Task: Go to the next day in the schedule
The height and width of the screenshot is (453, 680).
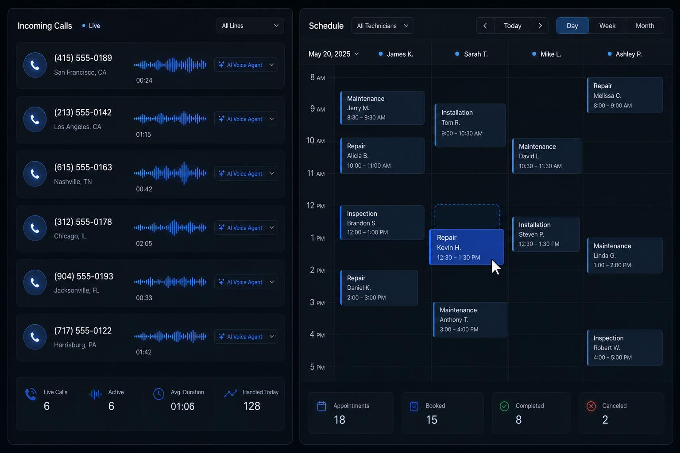Action: tap(540, 26)
